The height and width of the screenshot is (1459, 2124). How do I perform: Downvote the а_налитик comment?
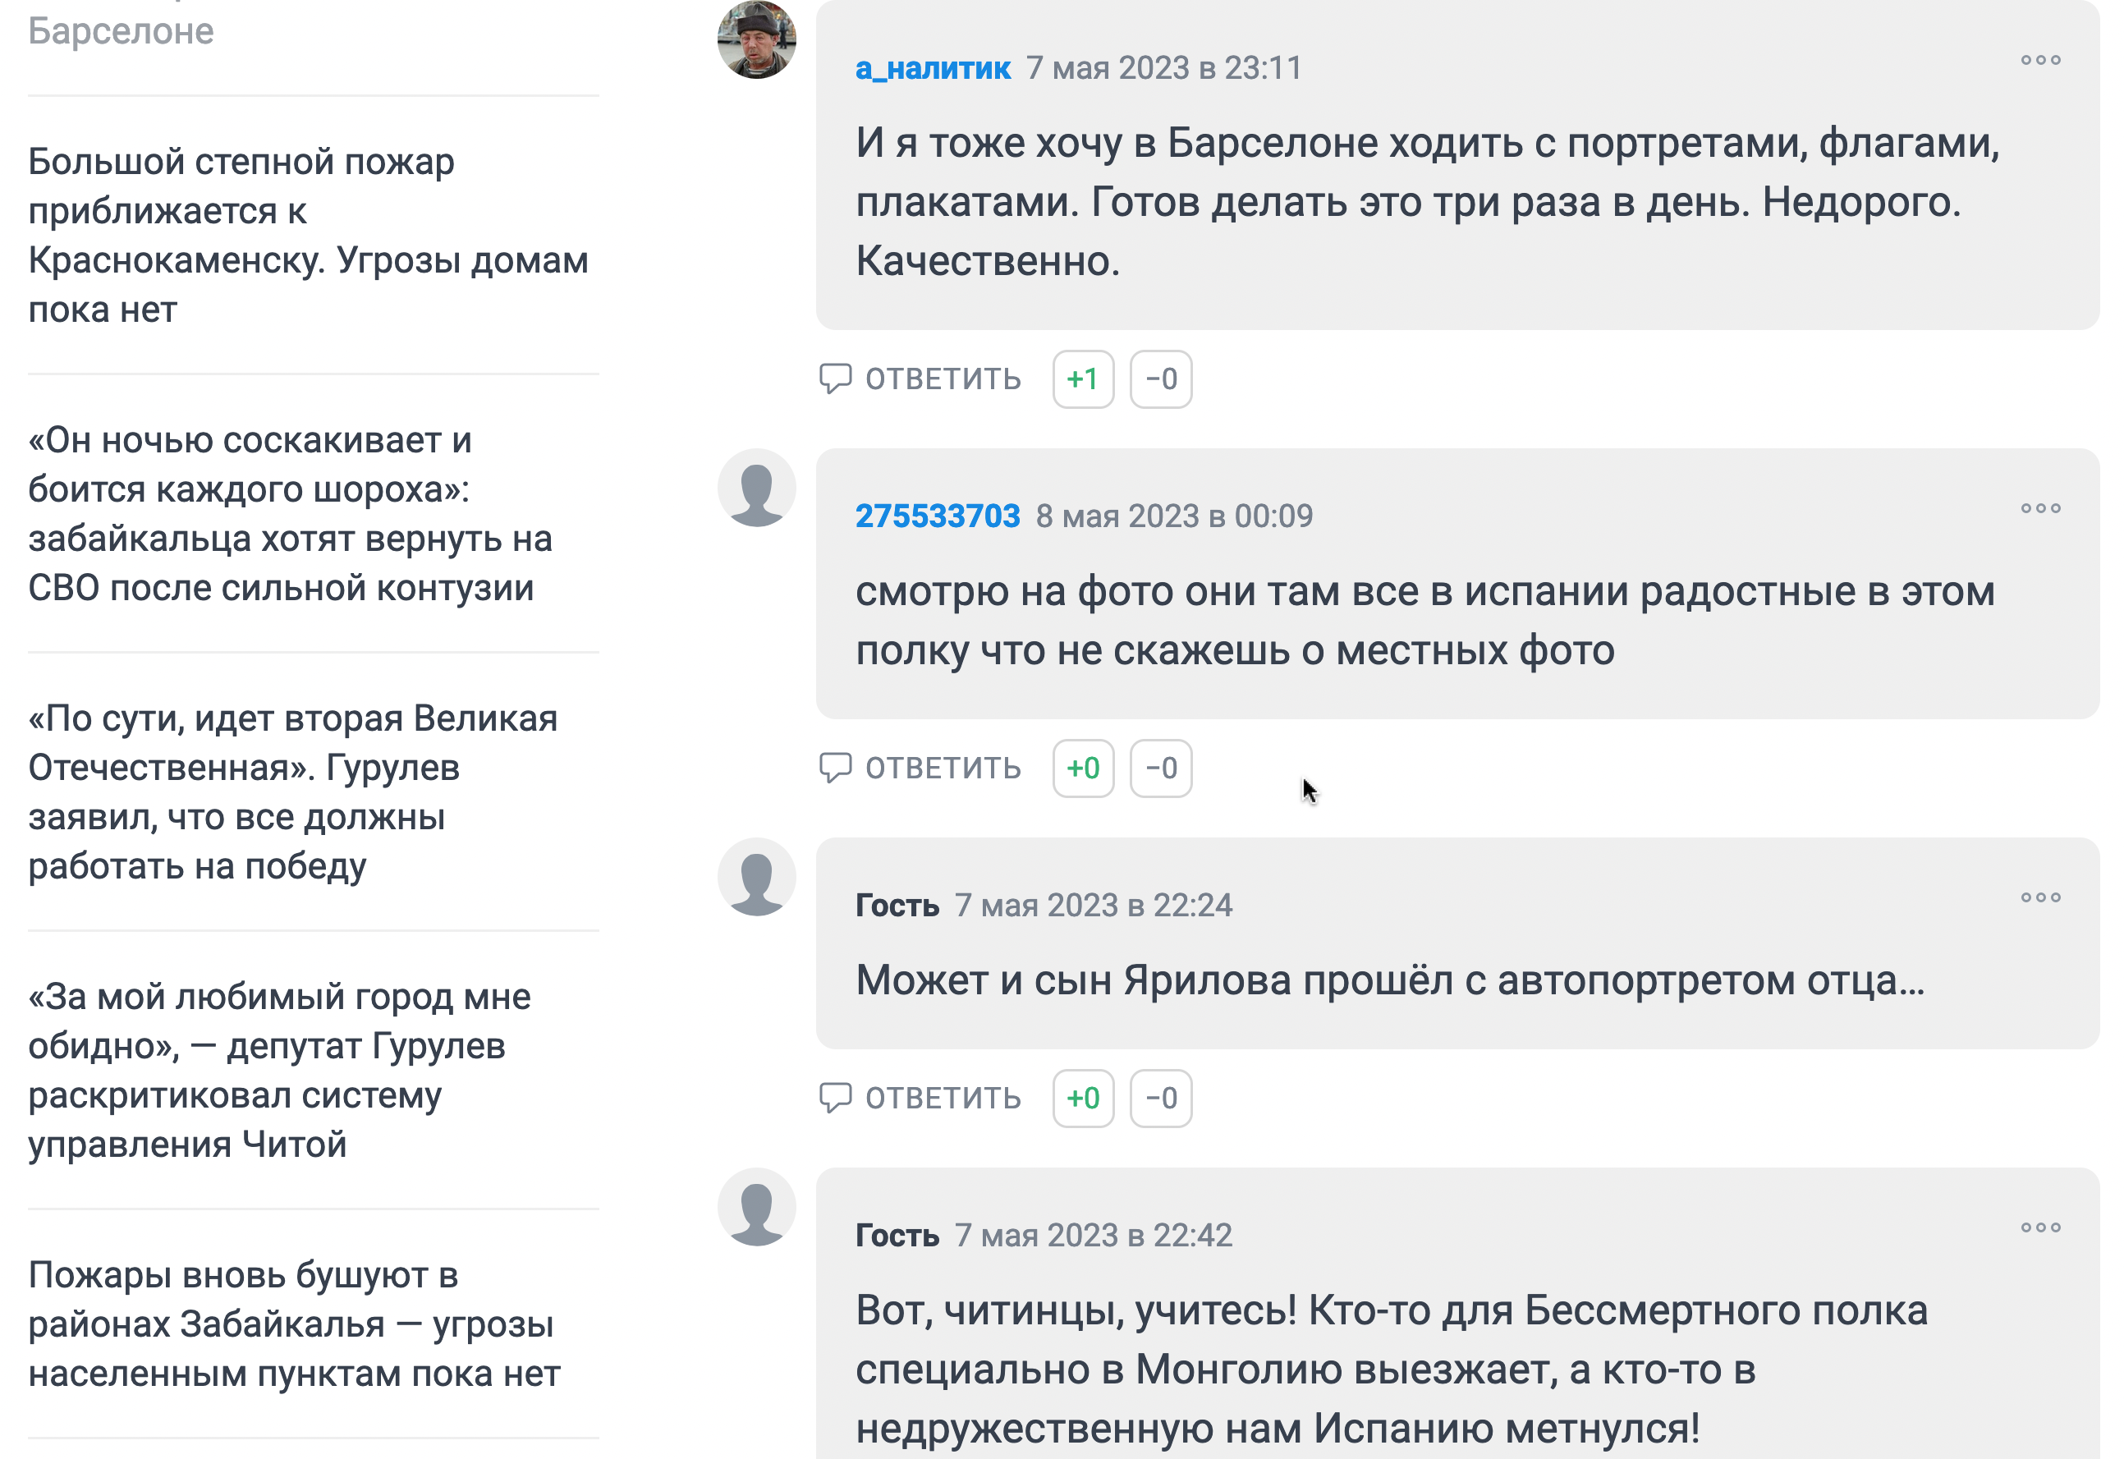pyautogui.click(x=1161, y=379)
